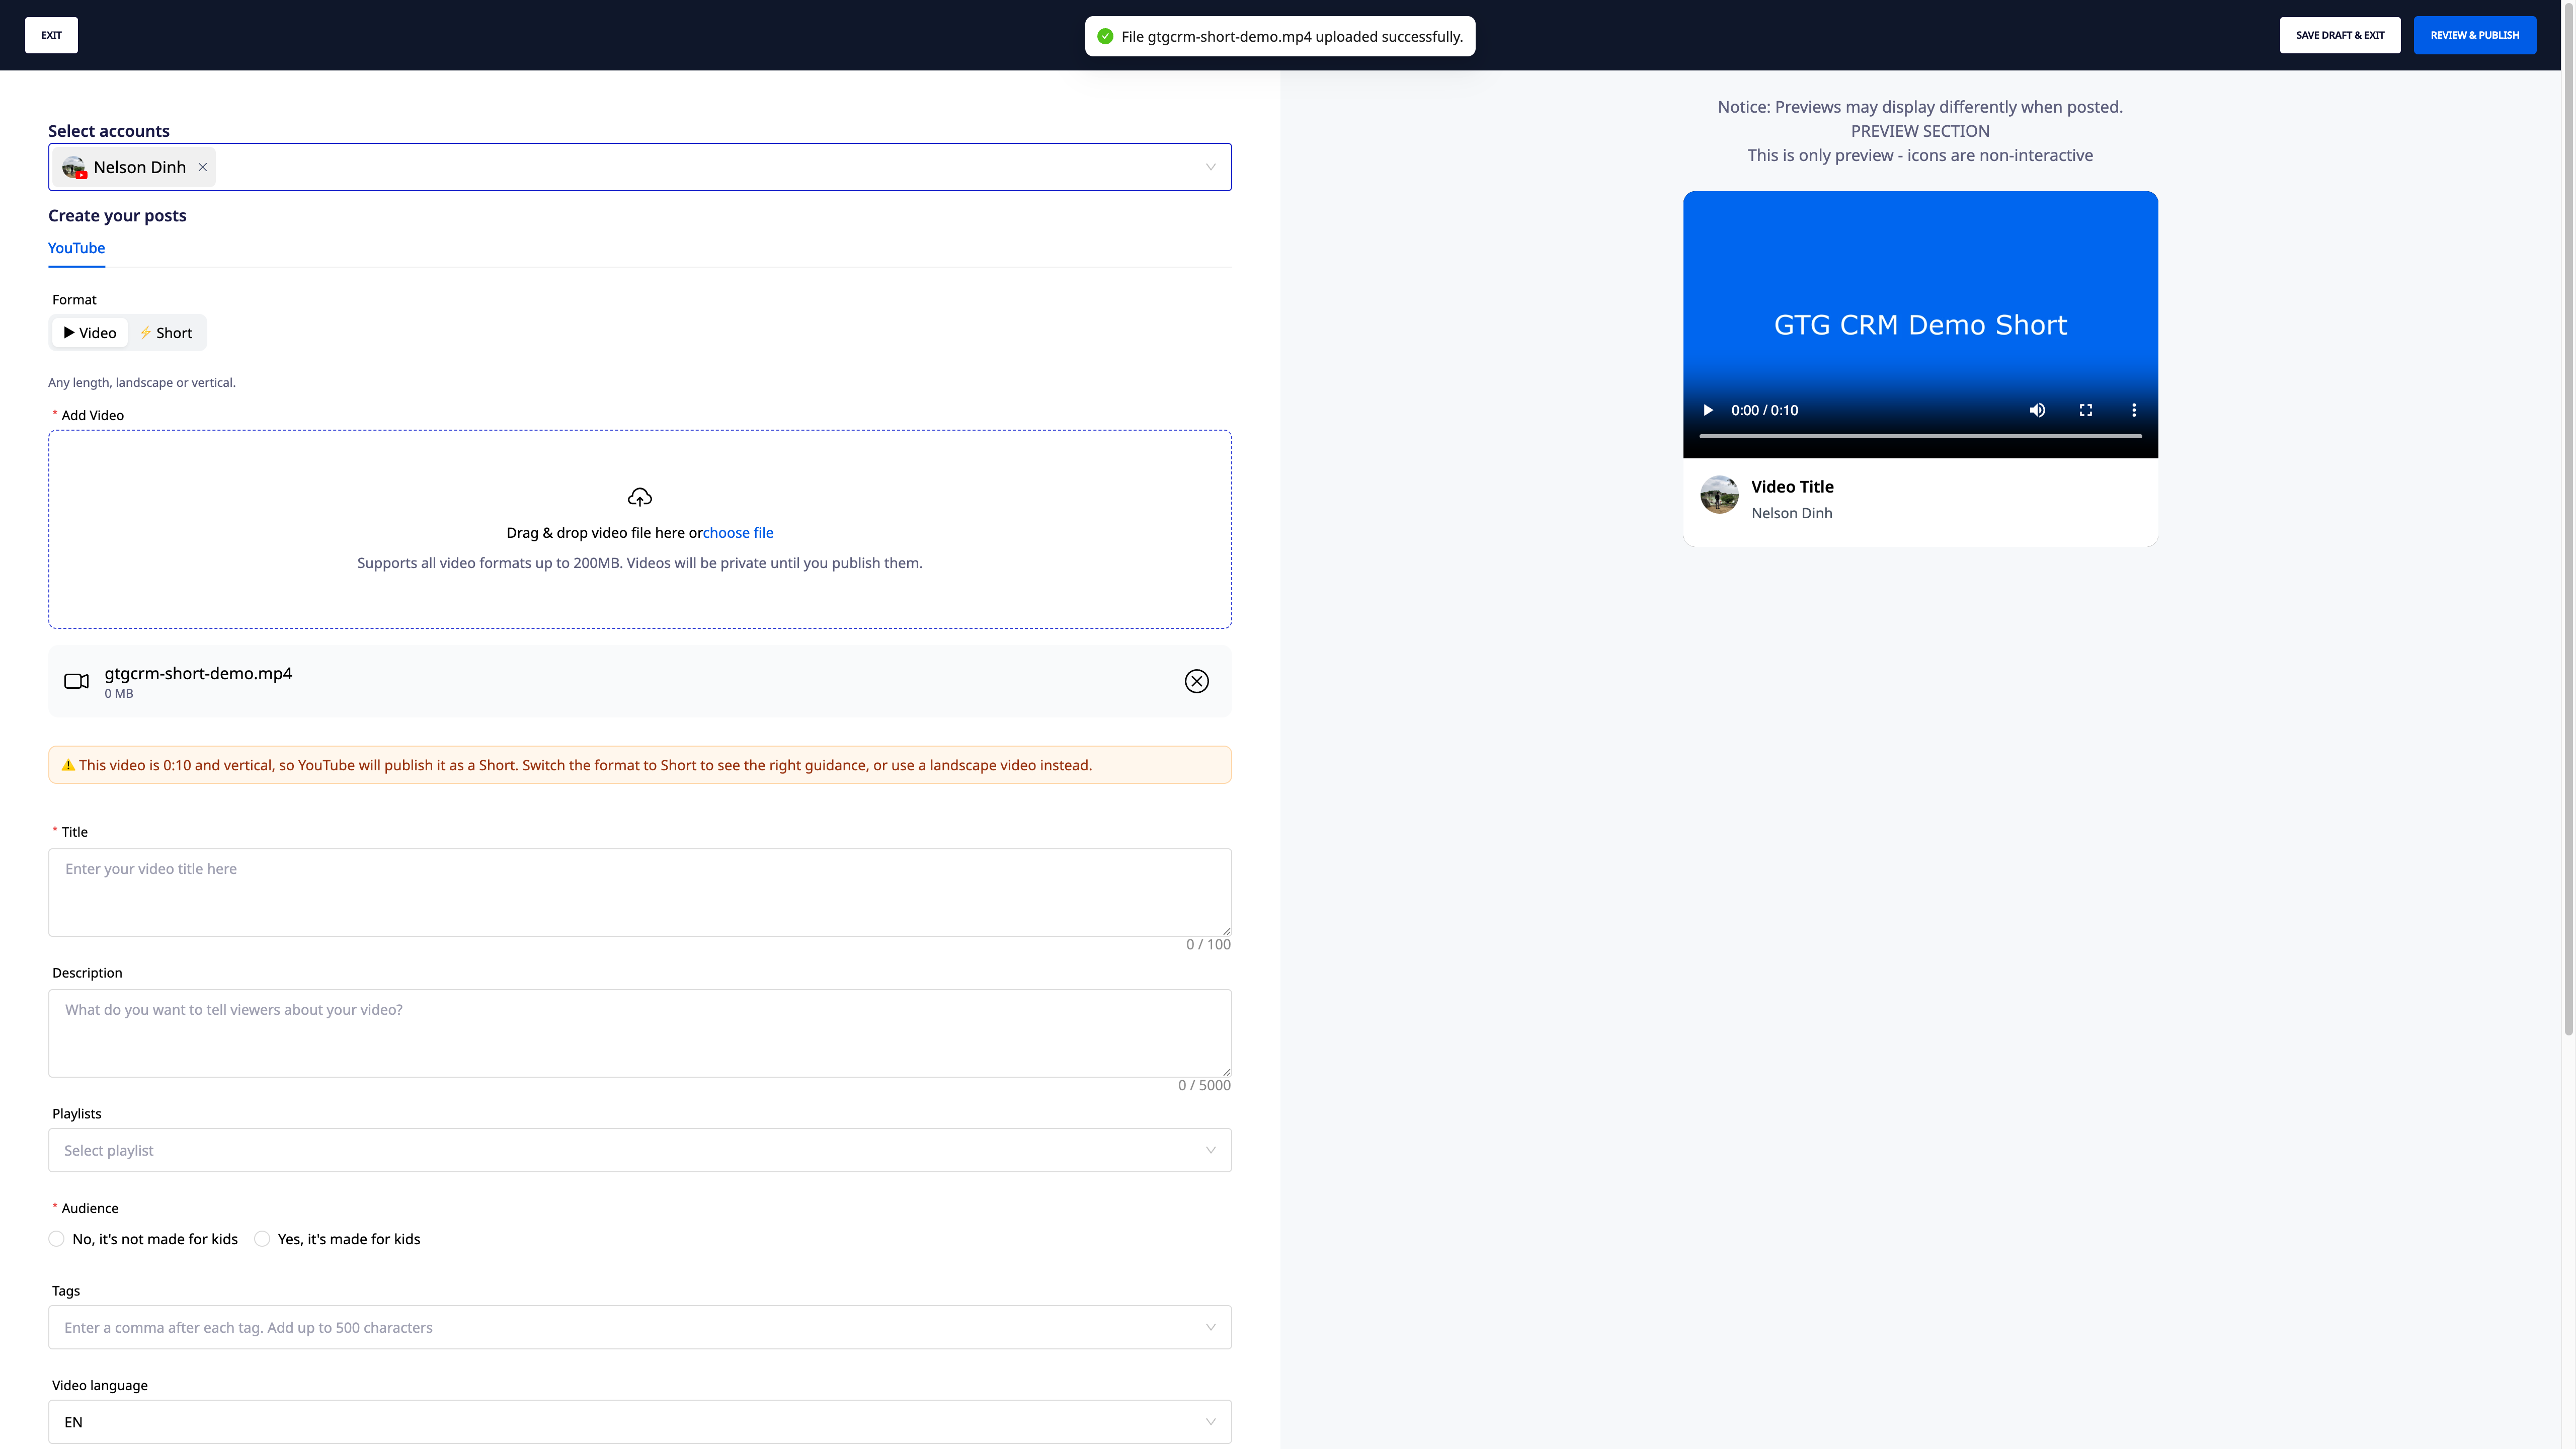Screen dimensions: 2576x1449
Task: Click the 'GTG CRM Demo Short' video frame
Action: tap(1920, 325)
